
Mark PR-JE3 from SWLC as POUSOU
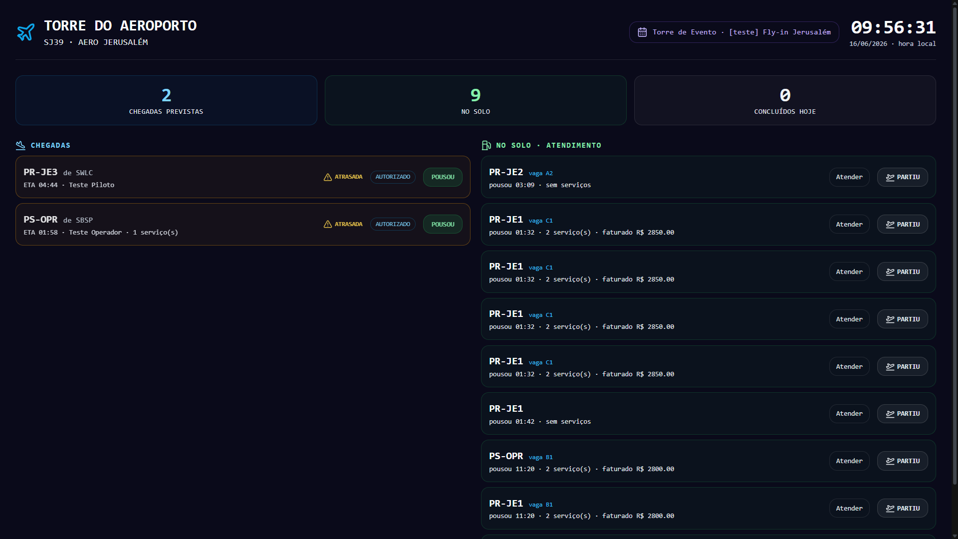coord(443,177)
